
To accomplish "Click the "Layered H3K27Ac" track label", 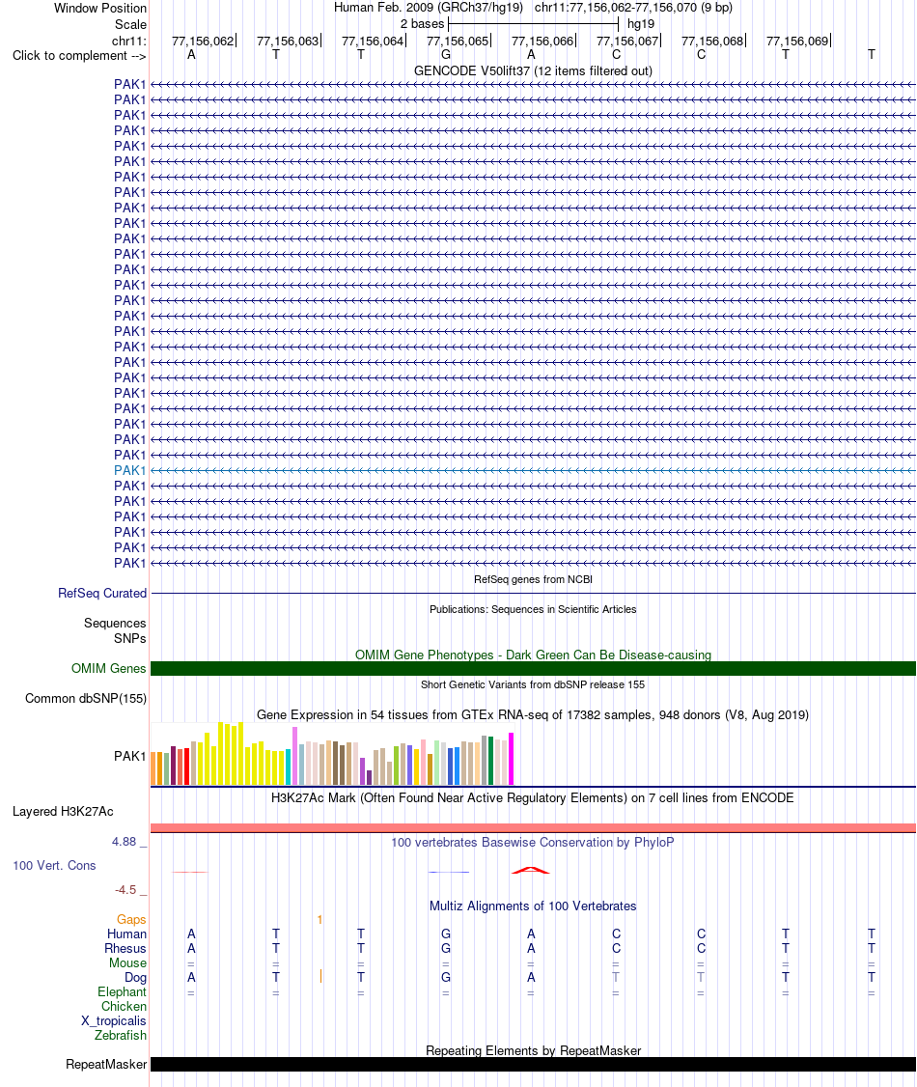I will [63, 812].
